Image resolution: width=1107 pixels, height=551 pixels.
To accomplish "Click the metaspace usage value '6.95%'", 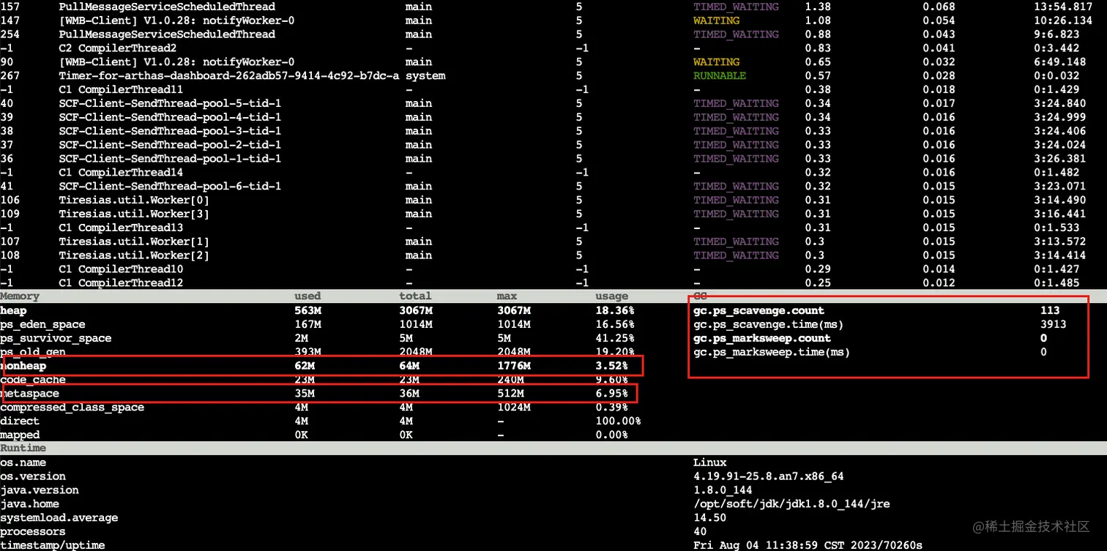I will pos(612,394).
